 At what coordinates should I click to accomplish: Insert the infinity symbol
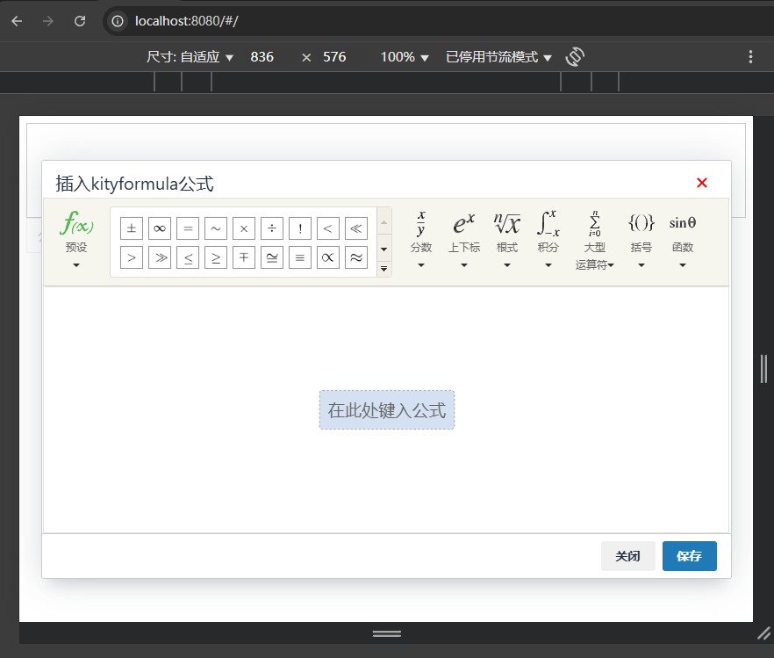(x=160, y=228)
